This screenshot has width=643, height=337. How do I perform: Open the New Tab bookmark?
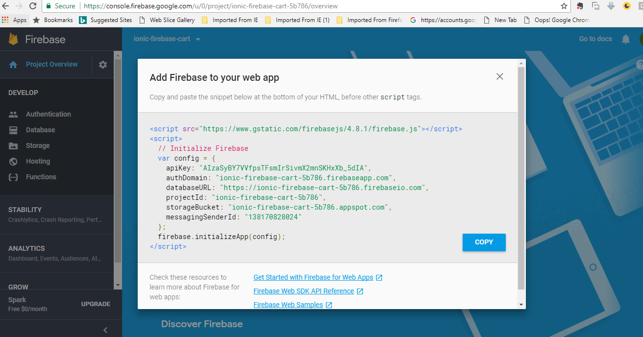500,20
